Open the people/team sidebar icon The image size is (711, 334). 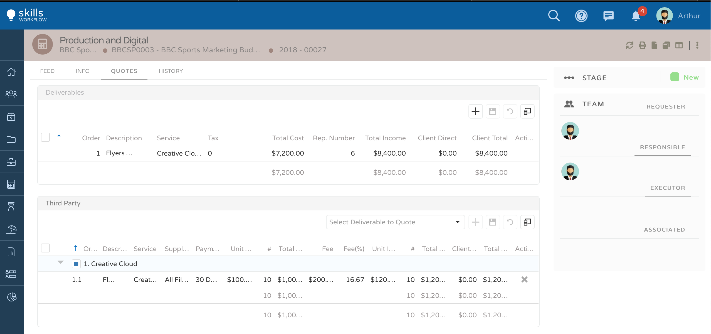click(11, 94)
